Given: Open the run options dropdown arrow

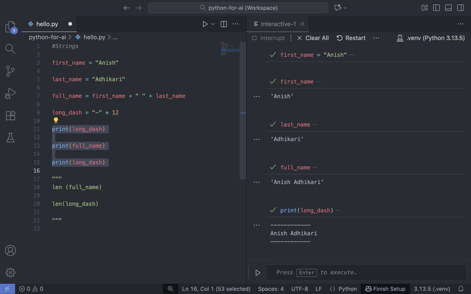Looking at the screenshot, I should [x=213, y=24].
